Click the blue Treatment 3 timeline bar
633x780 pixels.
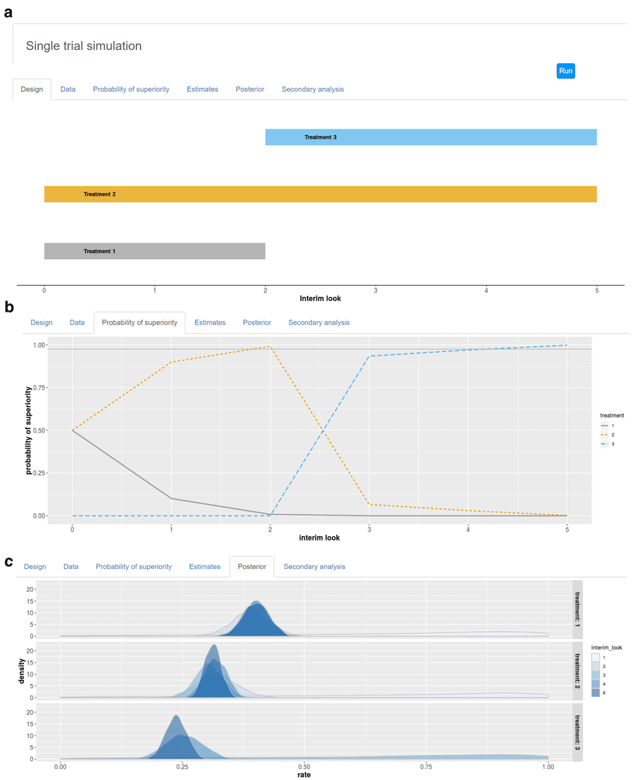tap(430, 137)
